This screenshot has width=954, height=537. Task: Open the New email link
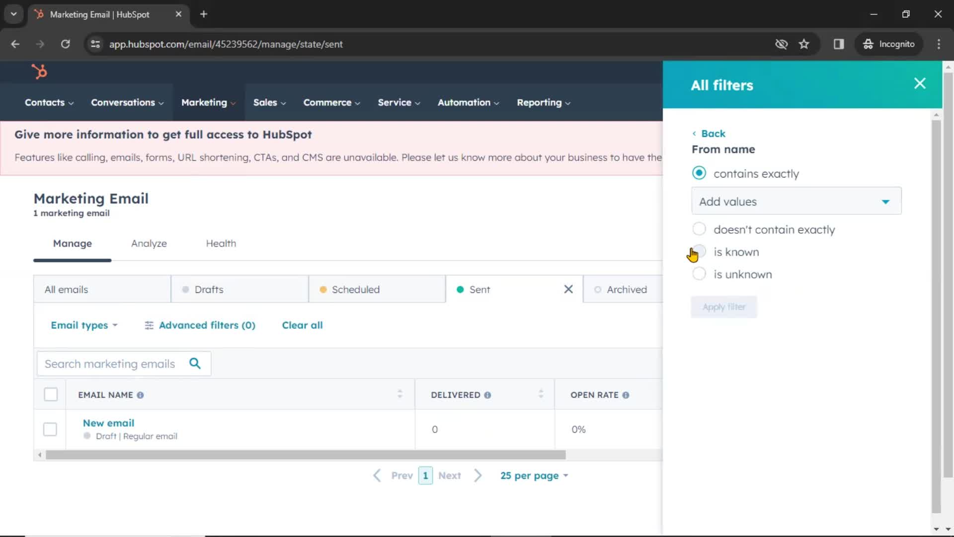click(x=108, y=423)
